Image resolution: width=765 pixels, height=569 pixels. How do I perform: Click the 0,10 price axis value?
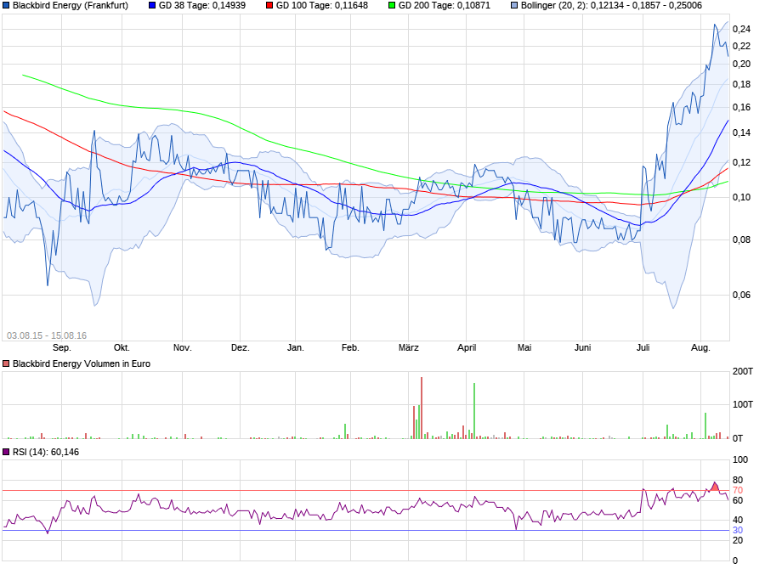(741, 198)
